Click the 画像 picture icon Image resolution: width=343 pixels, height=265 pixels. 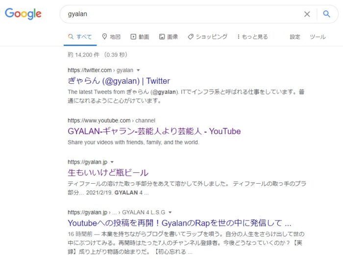(162, 37)
